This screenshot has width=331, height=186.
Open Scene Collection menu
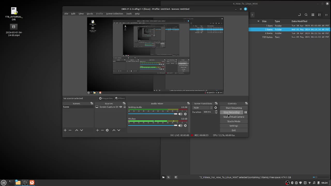[x=114, y=14]
